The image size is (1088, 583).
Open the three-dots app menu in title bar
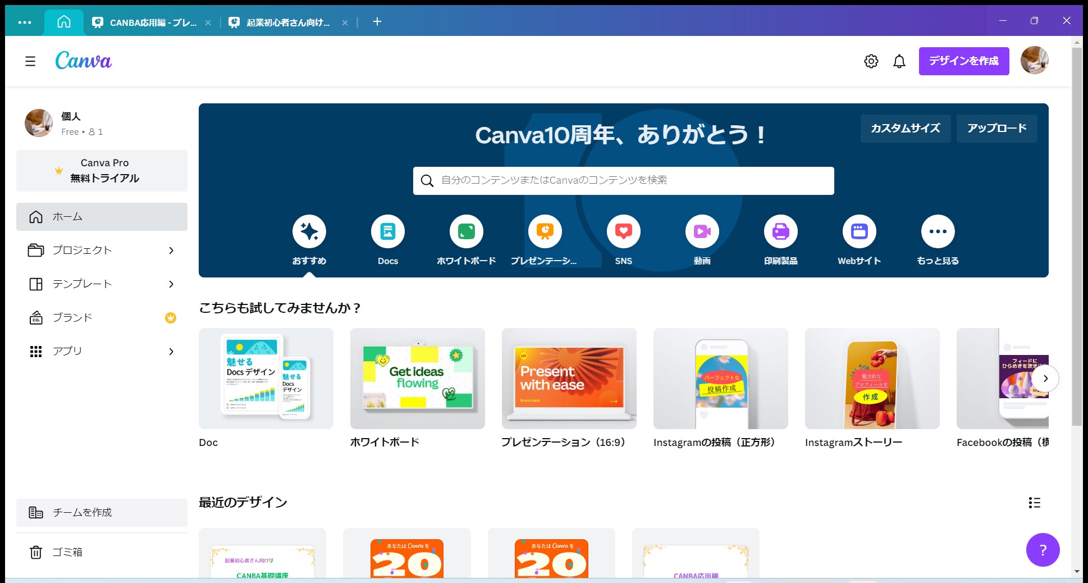25,22
